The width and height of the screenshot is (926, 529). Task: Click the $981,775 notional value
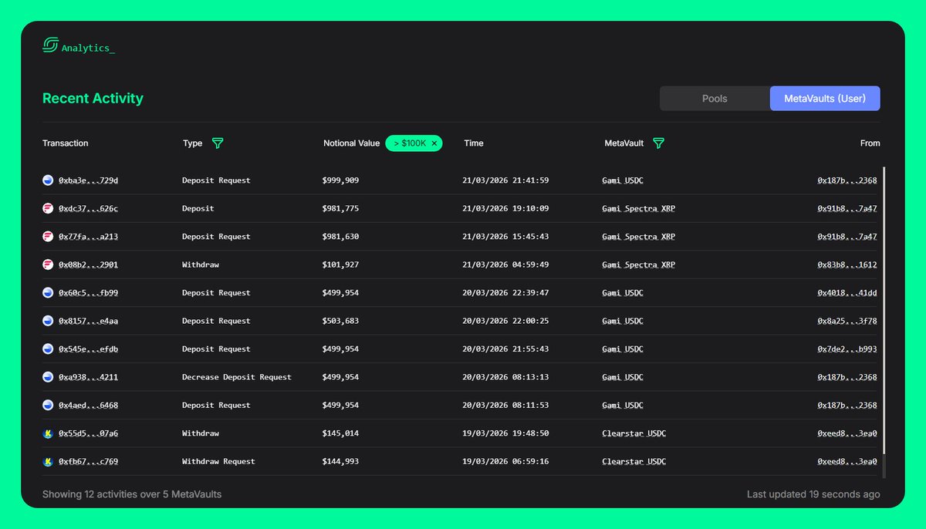click(x=340, y=208)
